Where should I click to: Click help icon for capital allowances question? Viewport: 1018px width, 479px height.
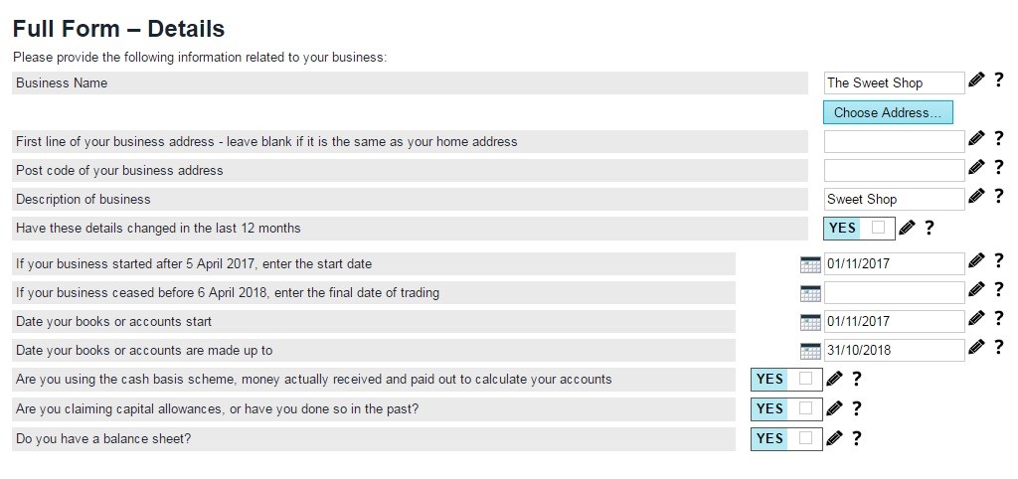[856, 408]
